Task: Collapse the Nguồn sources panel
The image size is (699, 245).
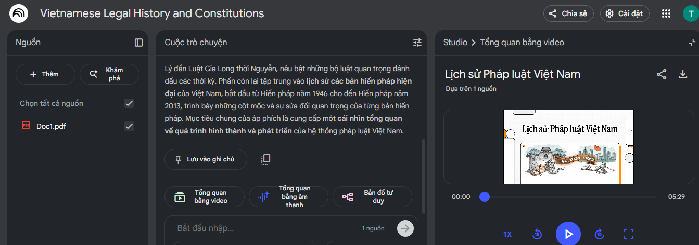Action: (x=138, y=43)
